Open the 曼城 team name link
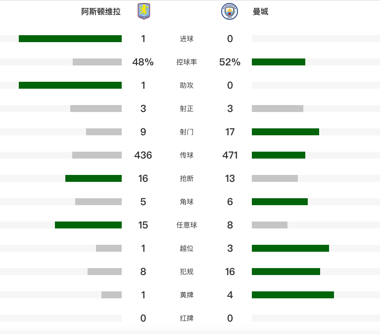 [260, 11]
